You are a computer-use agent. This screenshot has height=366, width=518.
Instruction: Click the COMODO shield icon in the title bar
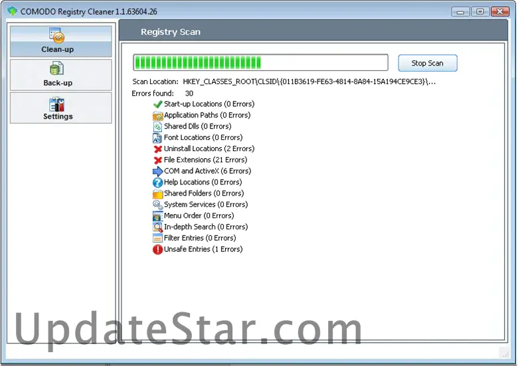pos(12,11)
